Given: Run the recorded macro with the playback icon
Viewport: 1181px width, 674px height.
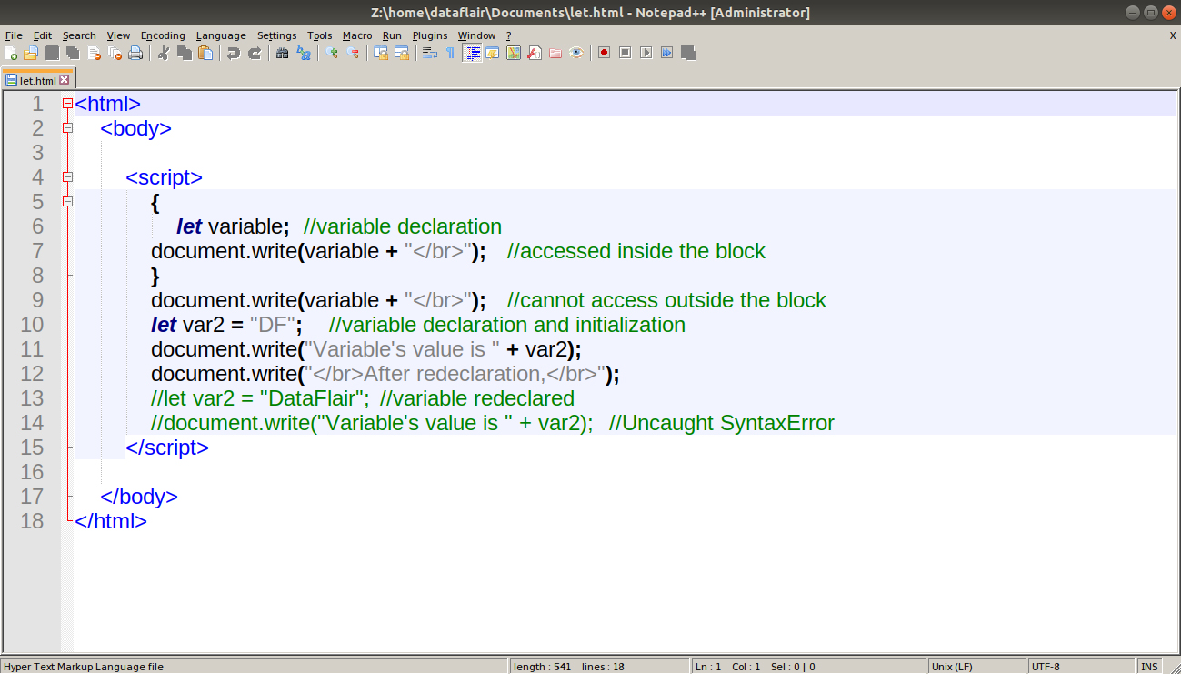Looking at the screenshot, I should (x=645, y=53).
